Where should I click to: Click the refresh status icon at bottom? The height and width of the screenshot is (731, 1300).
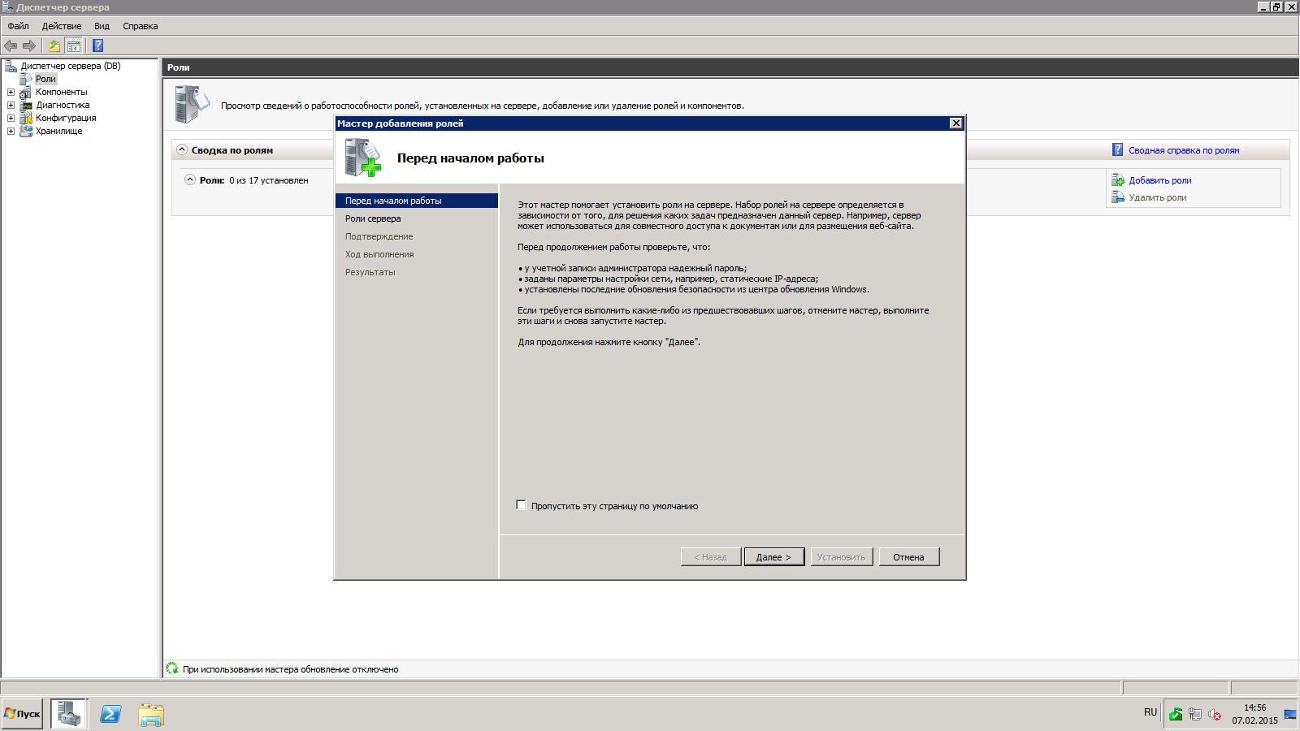point(172,668)
